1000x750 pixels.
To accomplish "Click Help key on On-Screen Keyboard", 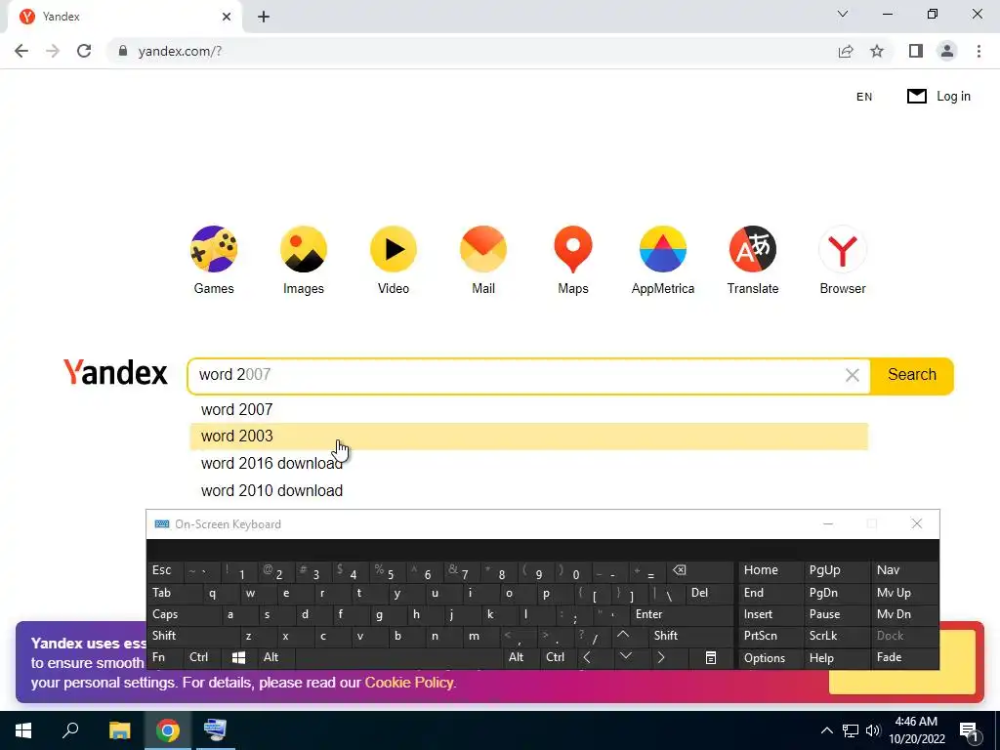I will [x=837, y=658].
